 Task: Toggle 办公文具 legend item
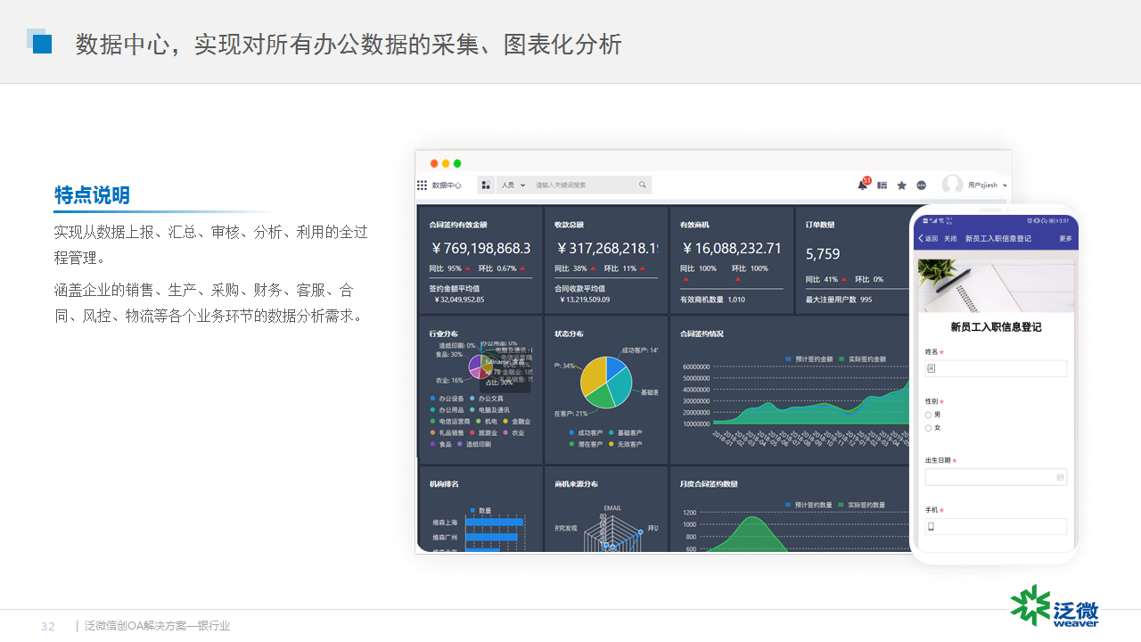click(x=487, y=399)
